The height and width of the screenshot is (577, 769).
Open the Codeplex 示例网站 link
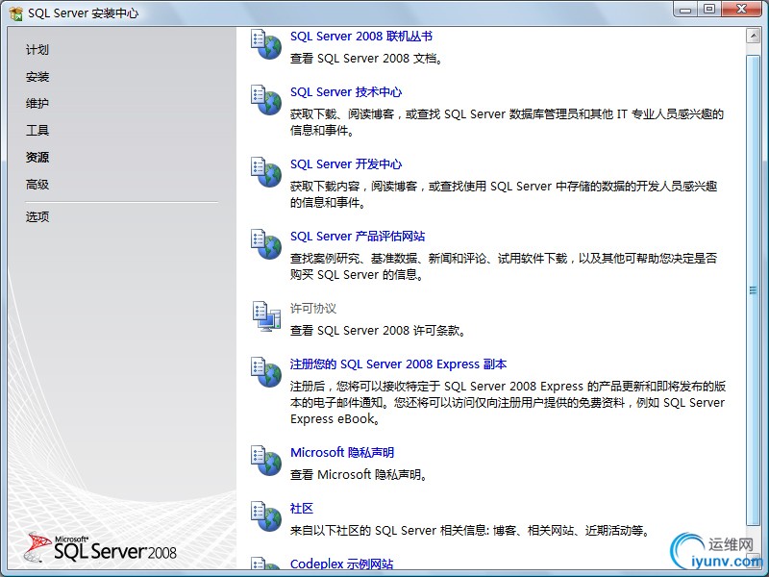[x=341, y=564]
